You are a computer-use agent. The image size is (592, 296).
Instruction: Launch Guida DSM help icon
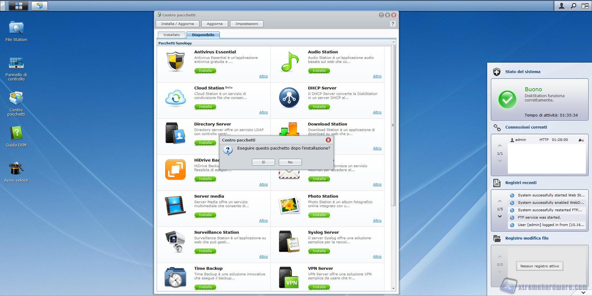click(x=16, y=134)
